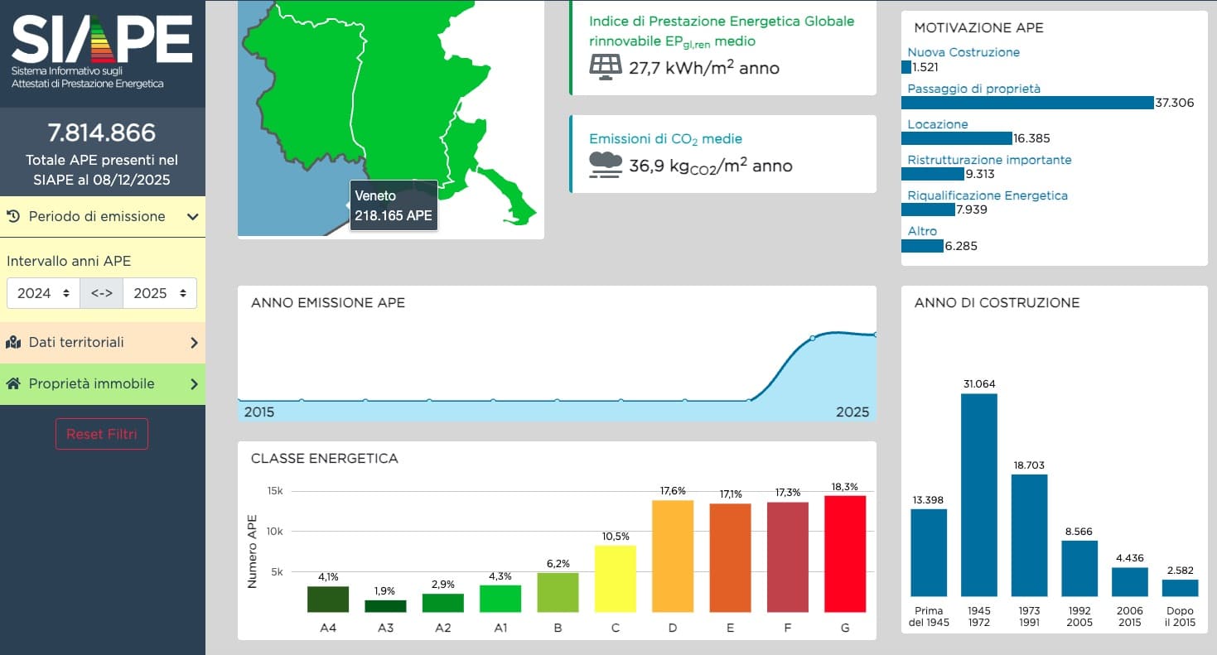Open the 2024 start year dropdown

(43, 293)
